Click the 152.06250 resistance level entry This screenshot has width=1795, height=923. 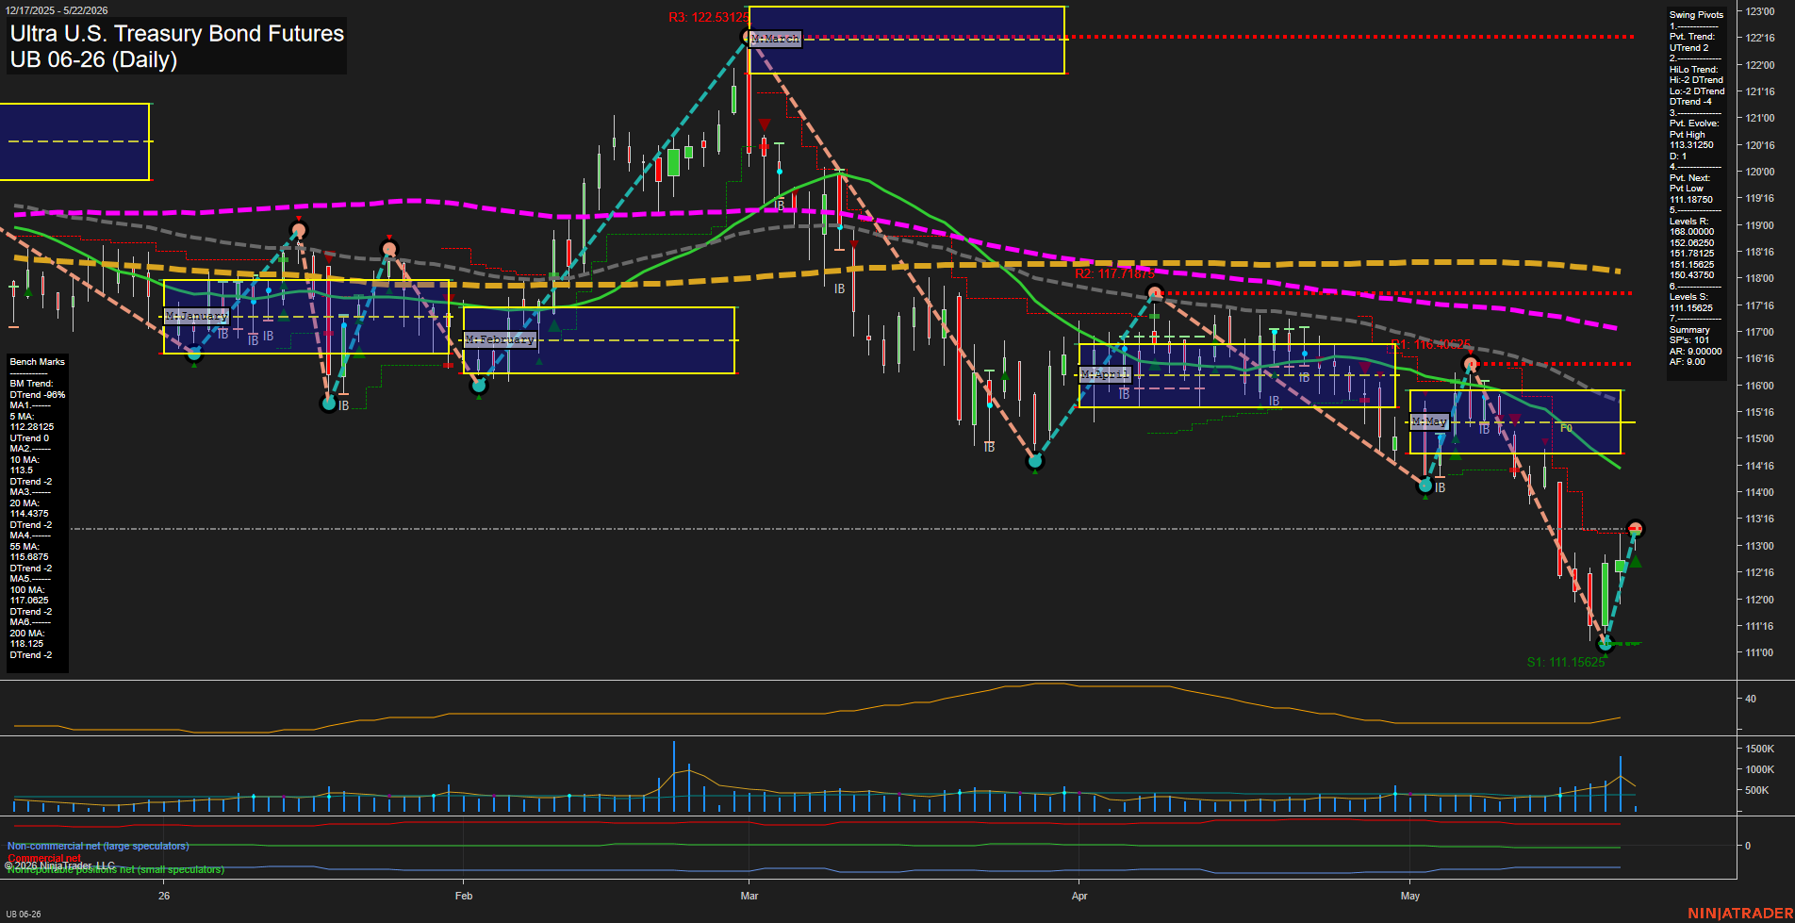(1691, 243)
